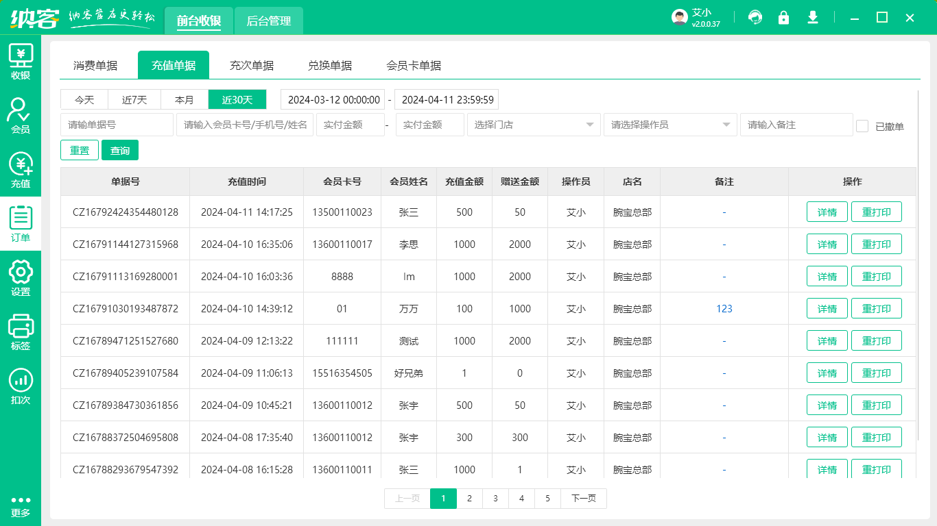Click the 查询 search button
The height and width of the screenshot is (526, 937).
119,150
